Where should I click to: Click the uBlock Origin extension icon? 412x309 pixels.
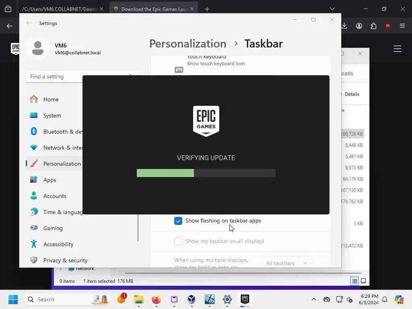[387, 25]
